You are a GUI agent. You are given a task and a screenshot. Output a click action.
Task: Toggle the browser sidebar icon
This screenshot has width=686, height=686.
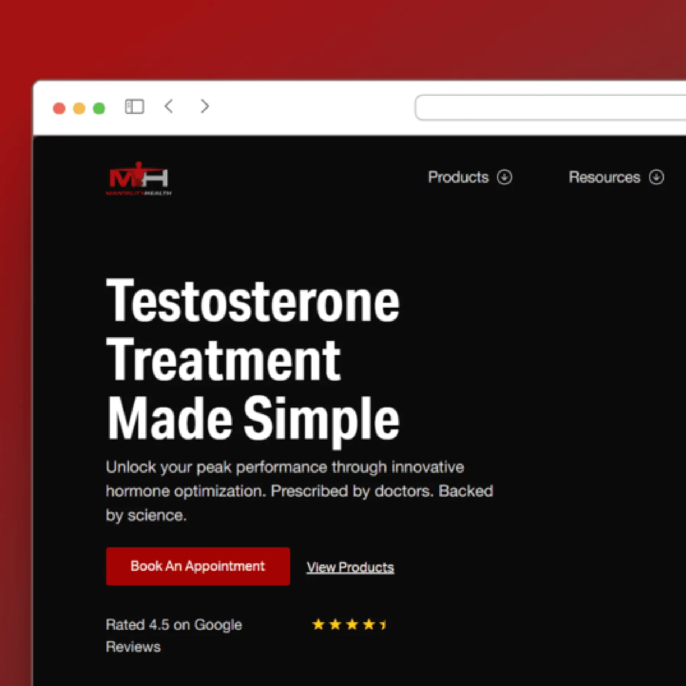coord(134,107)
